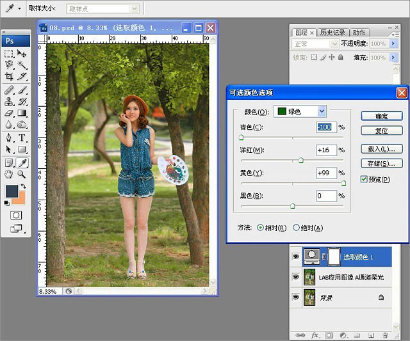The width and height of the screenshot is (410, 341).
Task: Enable the 绝对(A) method radio button
Action: click(x=296, y=228)
